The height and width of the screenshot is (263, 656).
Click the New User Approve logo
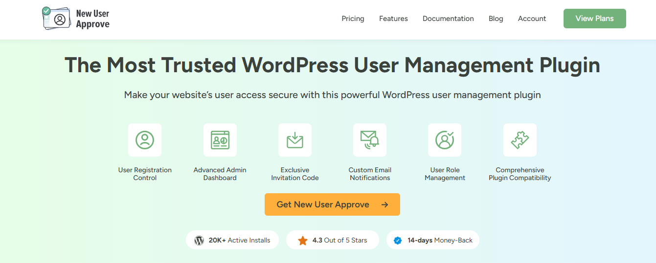coord(76,19)
